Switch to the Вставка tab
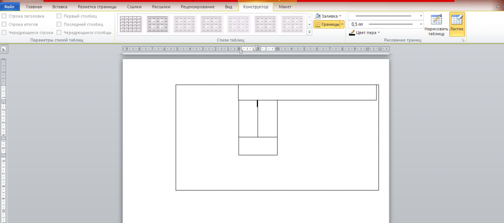The width and height of the screenshot is (504, 223). click(x=60, y=7)
